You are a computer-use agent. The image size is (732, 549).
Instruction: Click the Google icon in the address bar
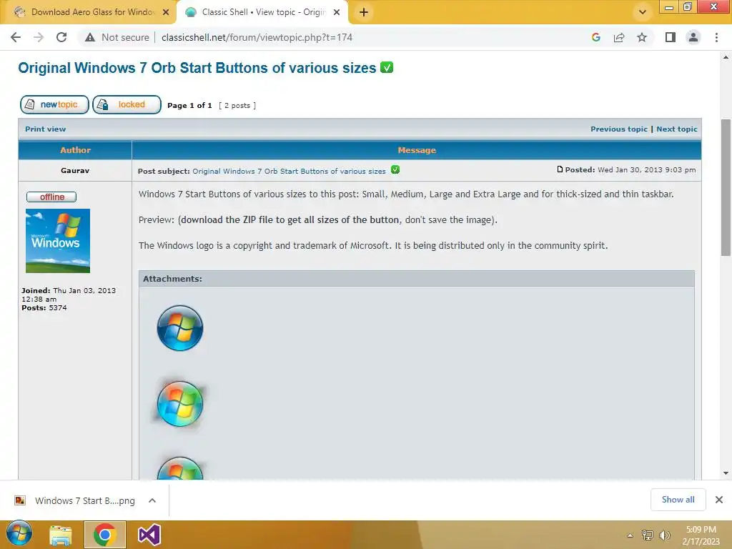[x=595, y=37]
